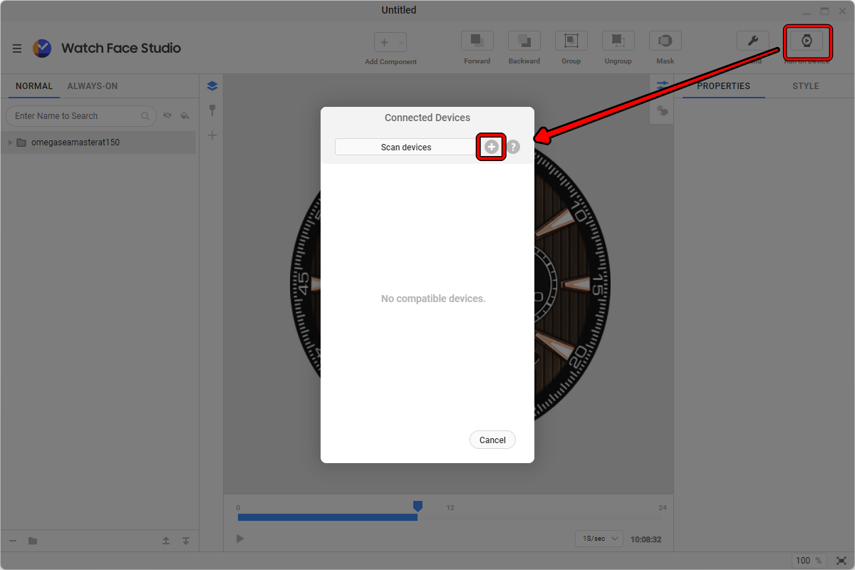This screenshot has height=570, width=855.
Task: Click the color circles style icon
Action: click(x=663, y=110)
